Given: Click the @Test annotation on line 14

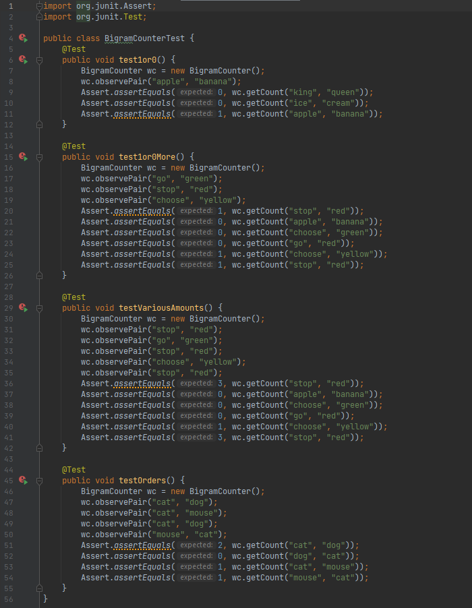Looking at the screenshot, I should pos(73,146).
